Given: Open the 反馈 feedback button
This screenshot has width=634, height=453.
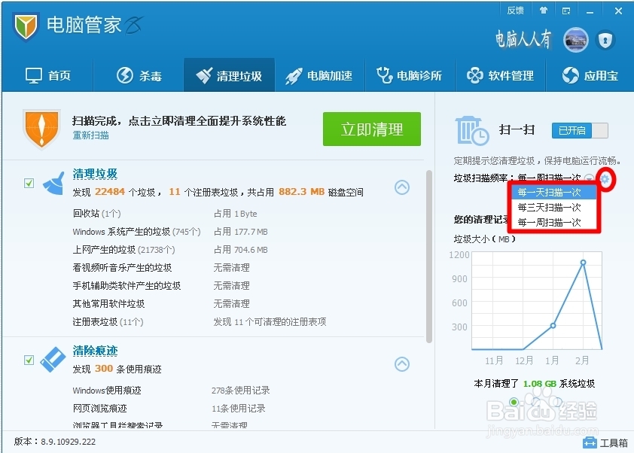Looking at the screenshot, I should (515, 11).
